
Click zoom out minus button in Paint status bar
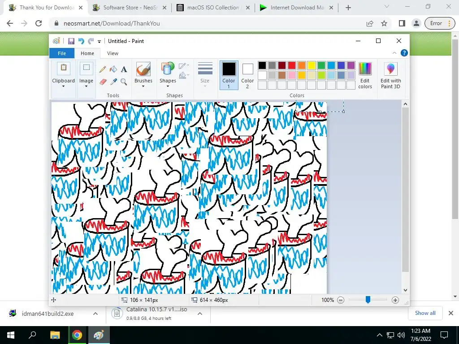click(341, 300)
